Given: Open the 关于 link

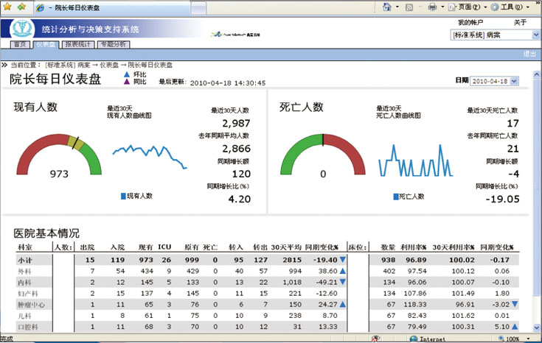Looking at the screenshot, I should (x=520, y=22).
